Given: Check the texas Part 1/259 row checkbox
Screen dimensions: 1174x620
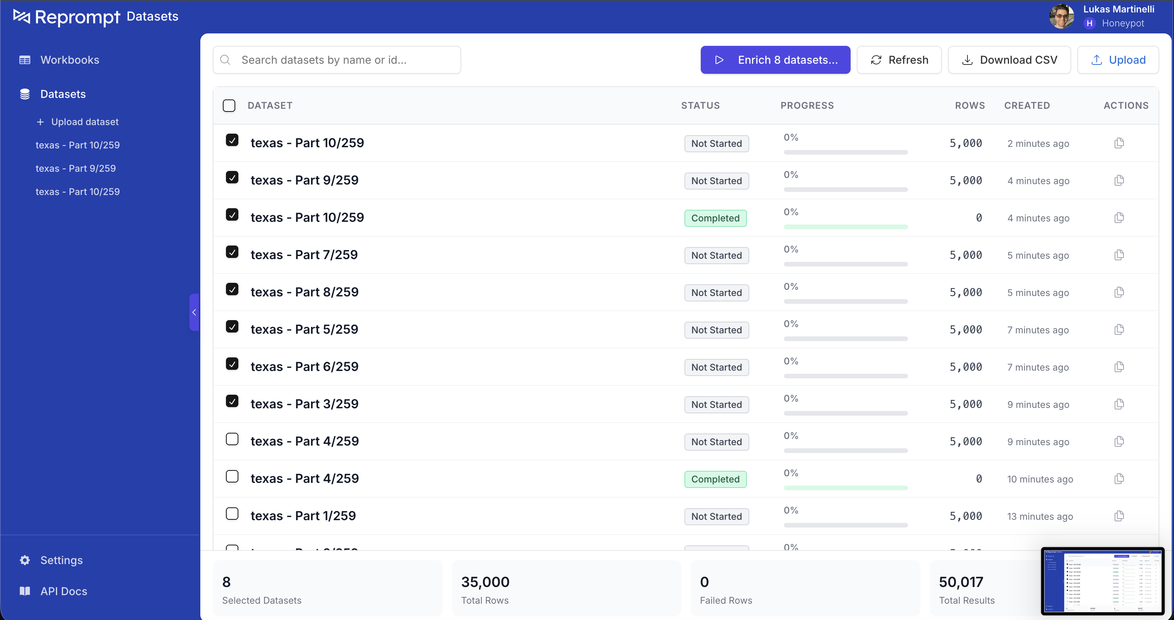Looking at the screenshot, I should (232, 513).
